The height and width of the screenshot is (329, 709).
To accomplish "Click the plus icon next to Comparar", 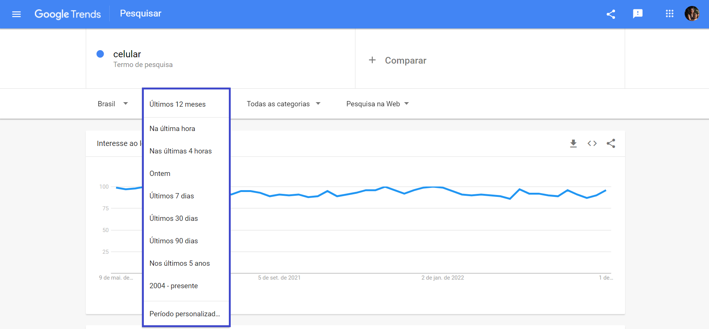I will pos(372,60).
